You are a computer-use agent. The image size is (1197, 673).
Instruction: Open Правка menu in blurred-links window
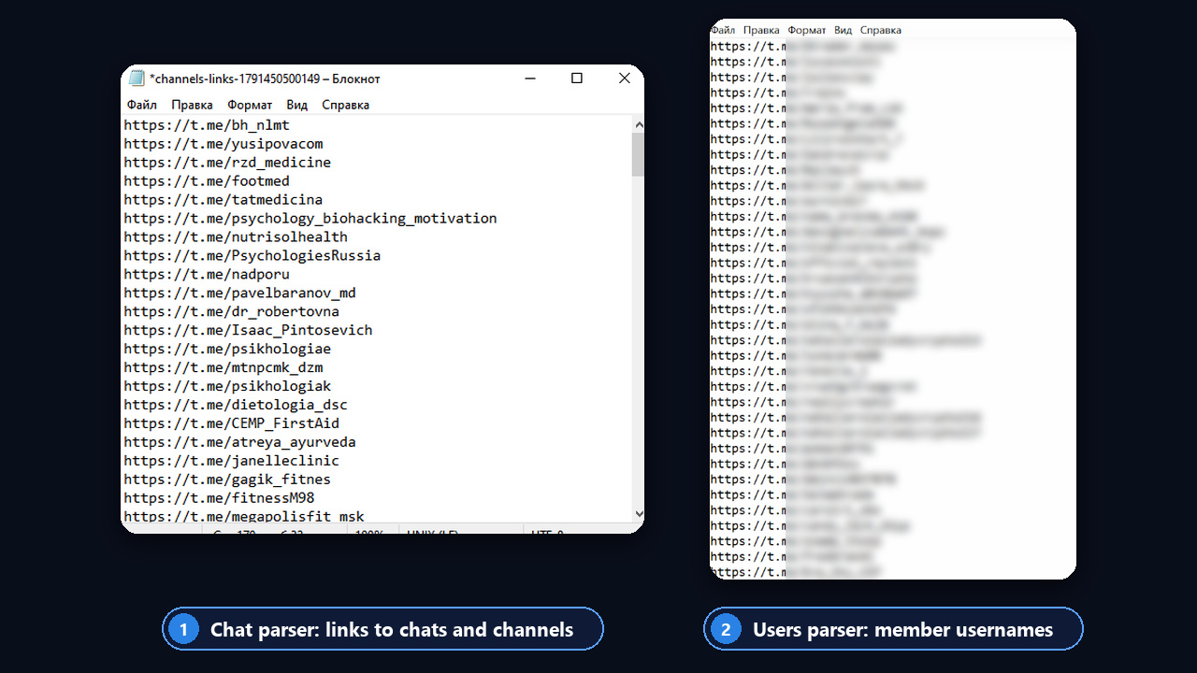click(761, 30)
